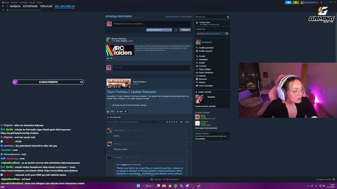Image resolution: width=337 pixels, height=189 pixels.
Task: Open the Arkadaşlar link in profile sidebar
Action: [203, 60]
